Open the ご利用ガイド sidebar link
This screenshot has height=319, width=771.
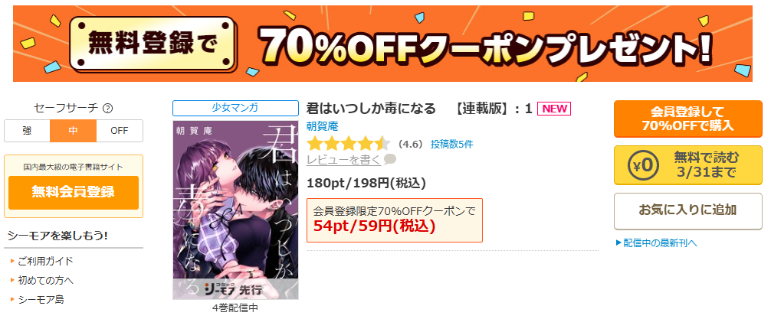point(45,261)
